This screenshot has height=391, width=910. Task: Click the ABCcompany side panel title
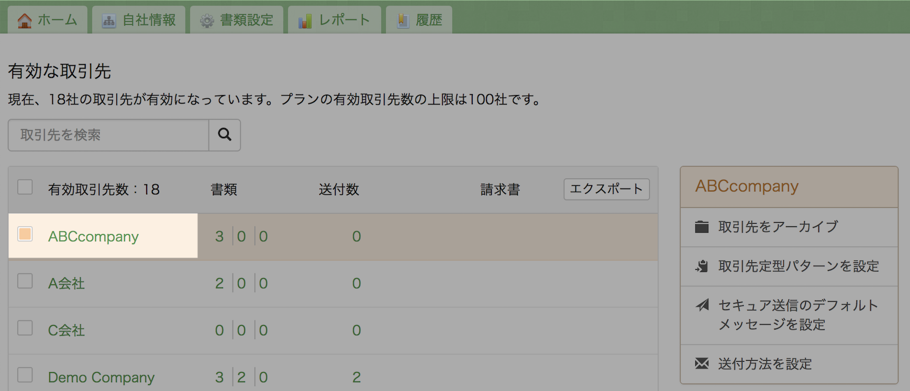[x=747, y=186]
